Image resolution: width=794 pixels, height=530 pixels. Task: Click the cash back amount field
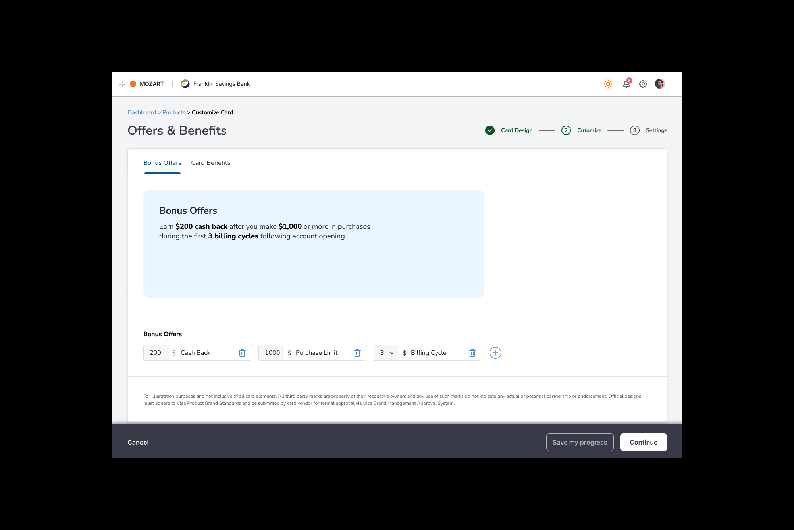(156, 353)
